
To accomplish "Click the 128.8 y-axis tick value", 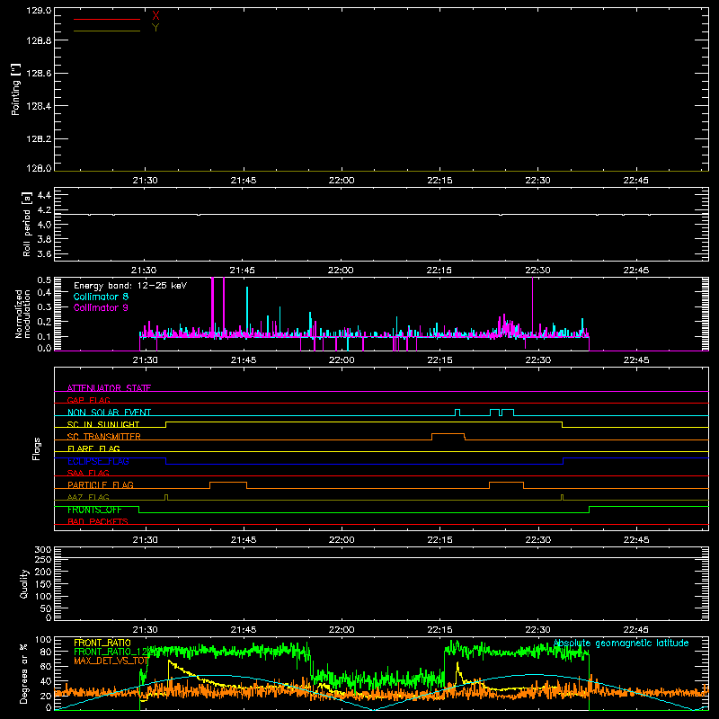I will point(39,40).
